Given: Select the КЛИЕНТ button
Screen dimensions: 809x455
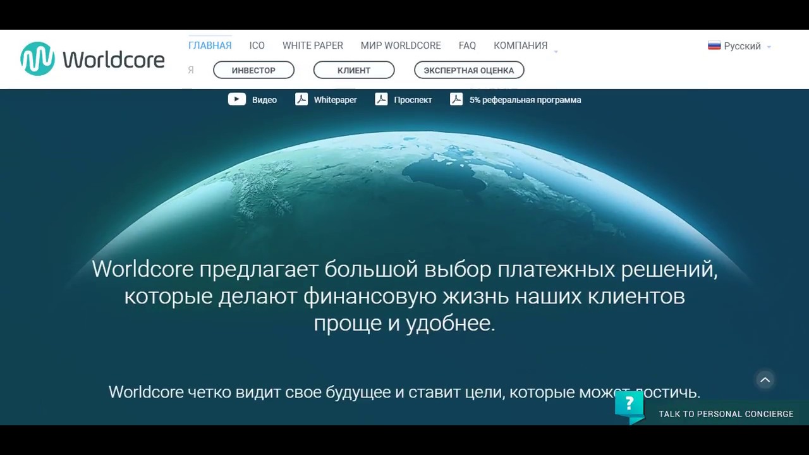Looking at the screenshot, I should pyautogui.click(x=354, y=70).
